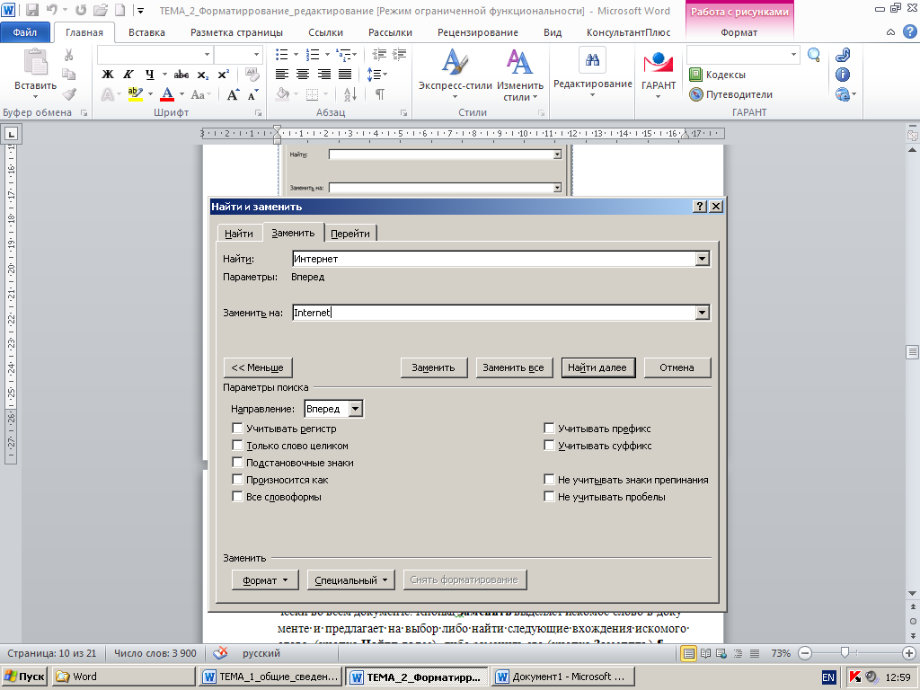This screenshot has height=690, width=920.
Task: Click the Word help question mark icon
Action: [x=909, y=32]
